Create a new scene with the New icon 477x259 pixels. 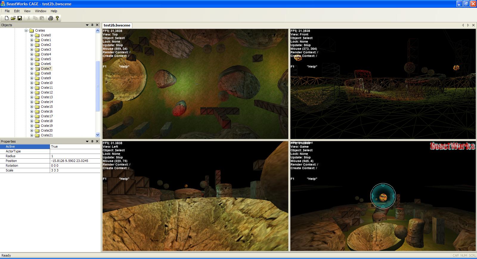[x=7, y=18]
